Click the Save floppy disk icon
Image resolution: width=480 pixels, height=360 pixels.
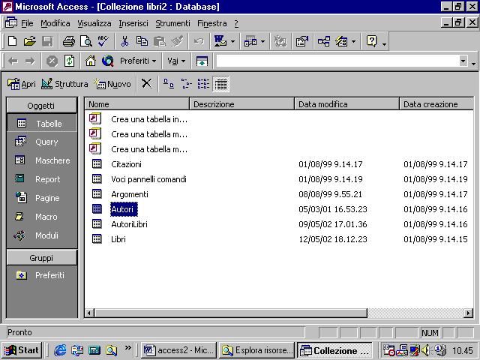tap(47, 41)
